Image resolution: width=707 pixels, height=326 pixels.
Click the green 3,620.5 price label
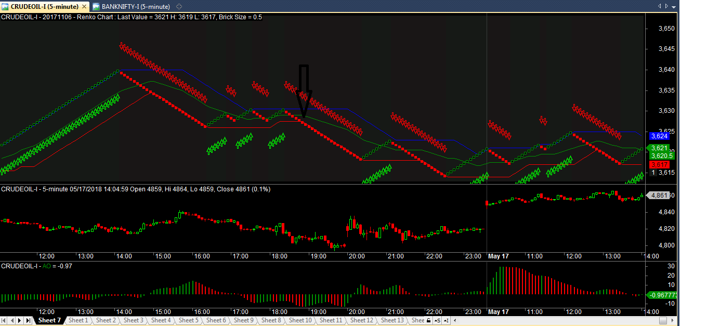[662, 155]
